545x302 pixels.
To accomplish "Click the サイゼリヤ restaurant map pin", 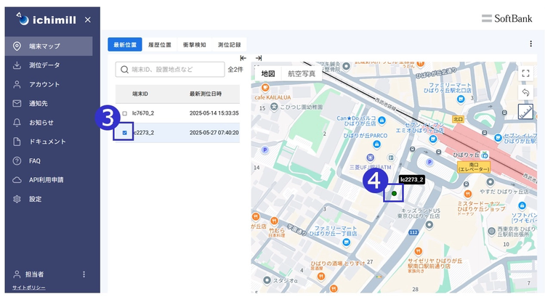I will pyautogui.click(x=419, y=251).
